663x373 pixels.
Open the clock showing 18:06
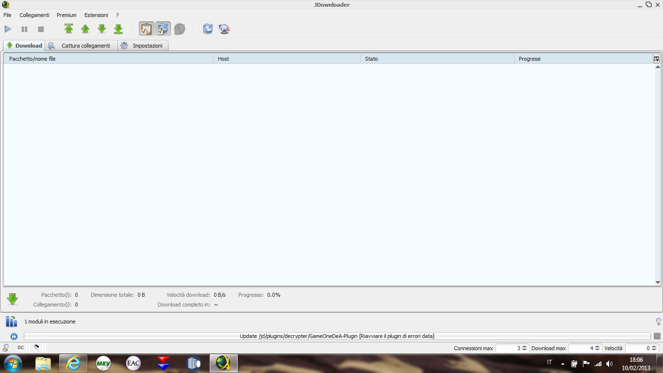tap(636, 364)
